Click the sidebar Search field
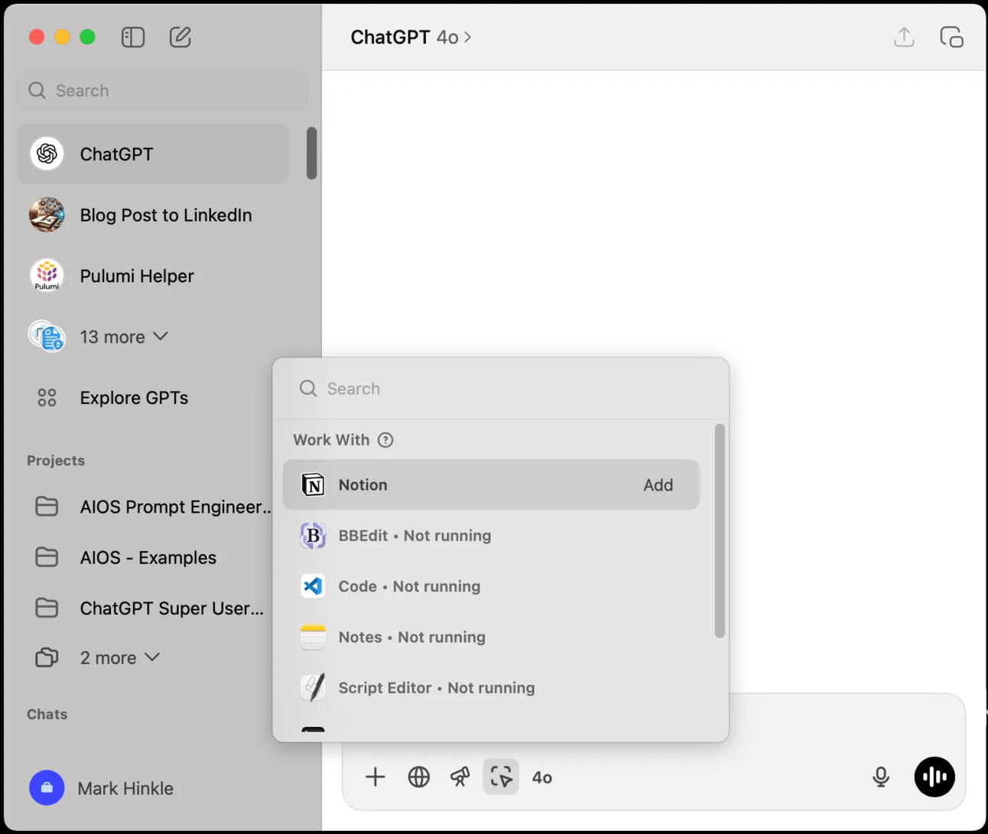The image size is (988, 834). point(162,90)
